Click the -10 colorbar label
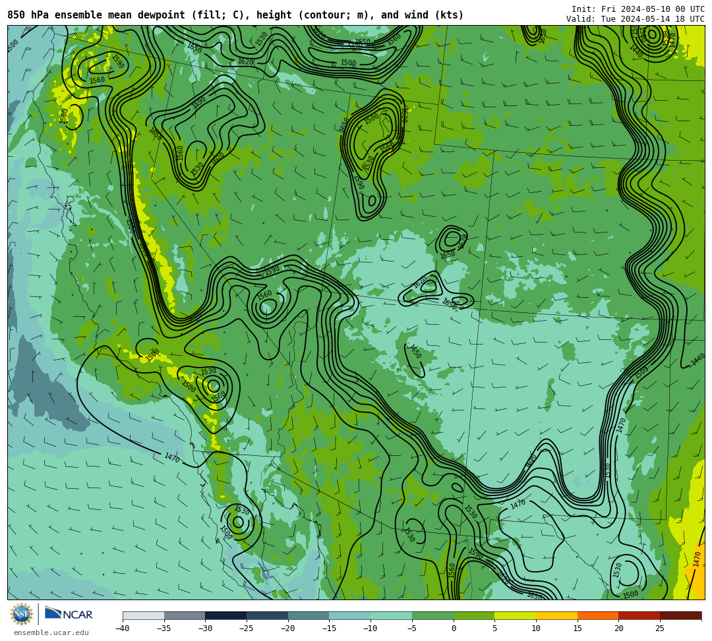 pos(371,628)
